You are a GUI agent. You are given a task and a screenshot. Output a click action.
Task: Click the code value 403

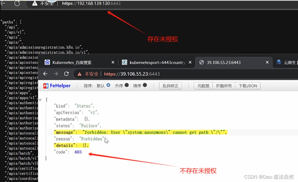point(78,152)
